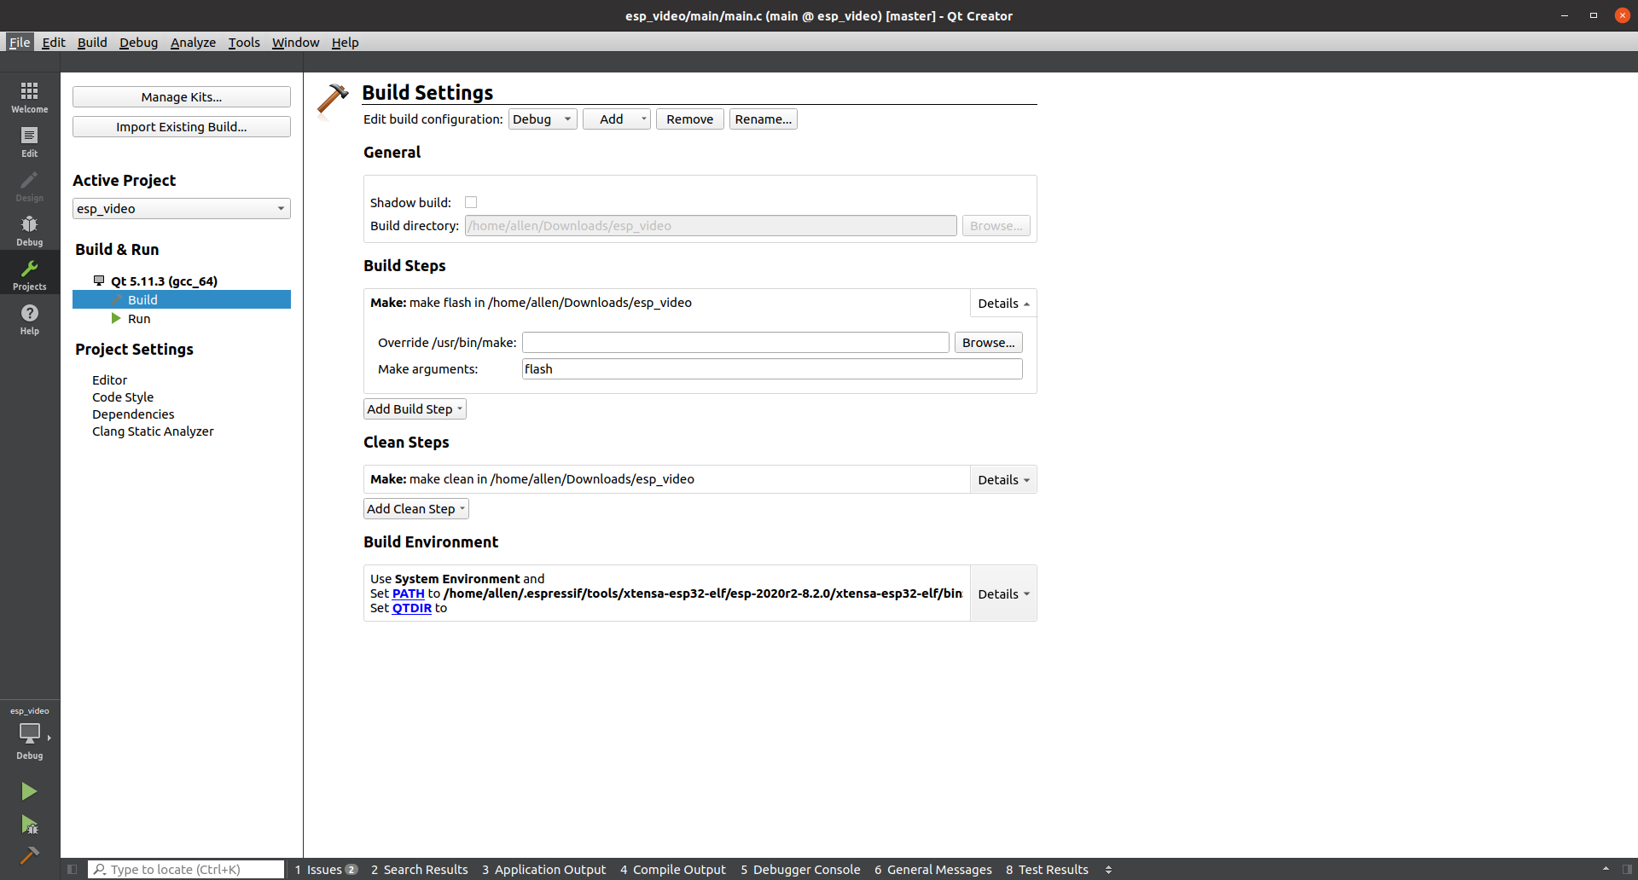Open Editor project settings
The image size is (1638, 880).
click(x=109, y=380)
